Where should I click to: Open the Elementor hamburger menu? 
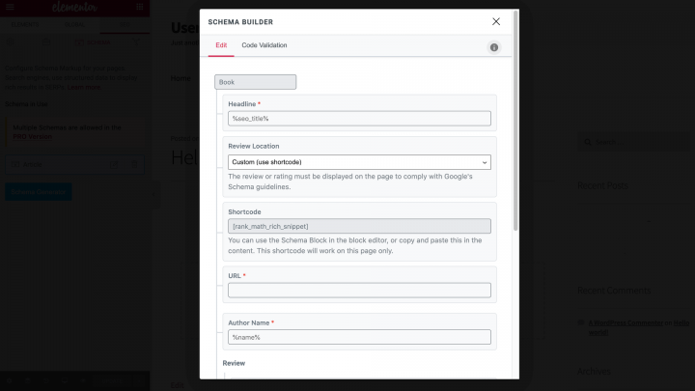point(11,7)
